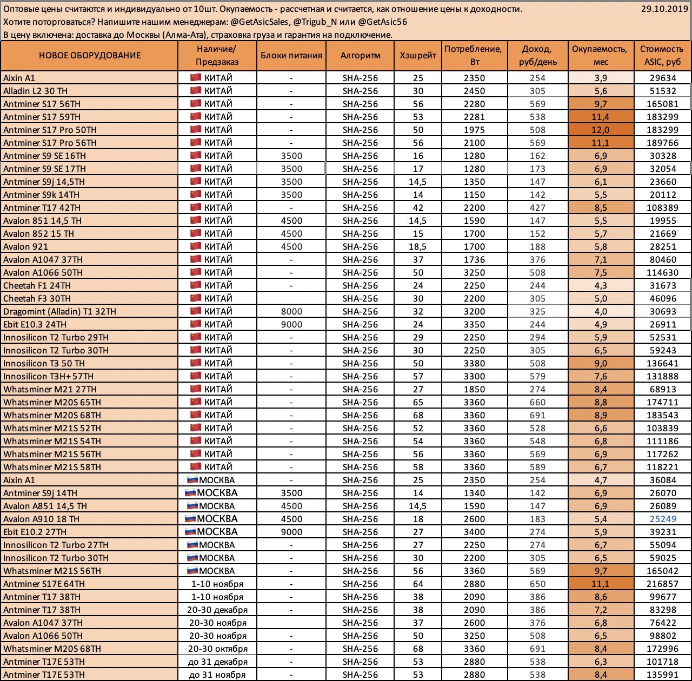This screenshot has width=692, height=681.
Task: Click the date 29.10.2019
Action: 664,9
